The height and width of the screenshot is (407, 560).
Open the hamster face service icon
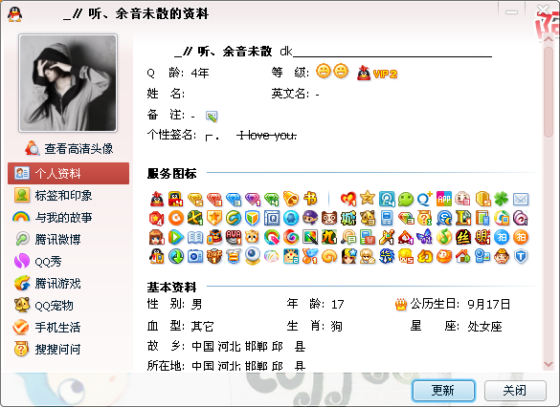pyautogui.click(x=252, y=237)
